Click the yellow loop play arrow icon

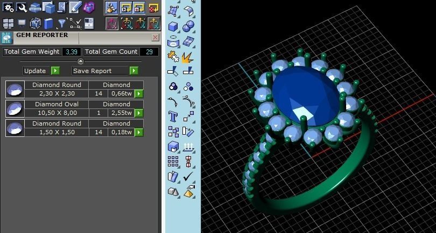tap(125, 8)
